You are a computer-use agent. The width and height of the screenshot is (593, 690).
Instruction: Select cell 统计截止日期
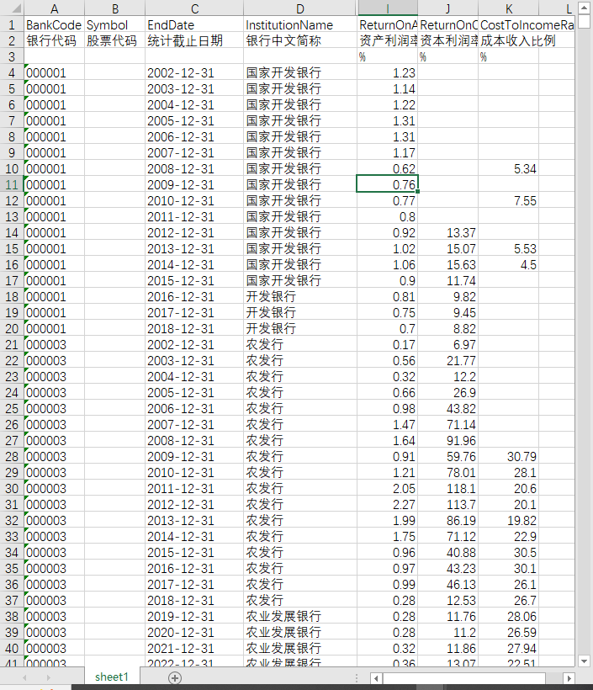pyautogui.click(x=194, y=40)
